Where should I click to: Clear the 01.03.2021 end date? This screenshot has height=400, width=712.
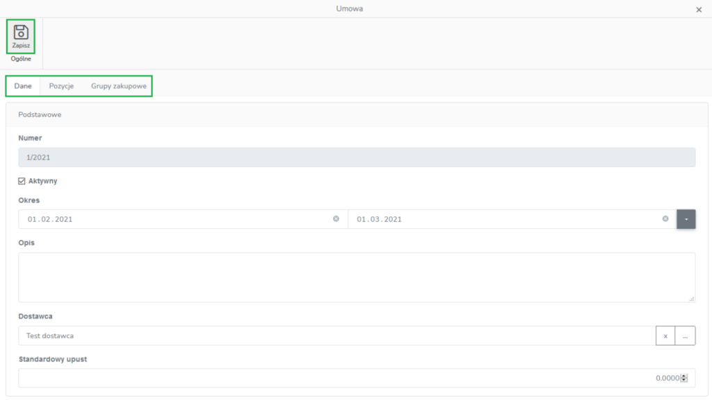(665, 219)
